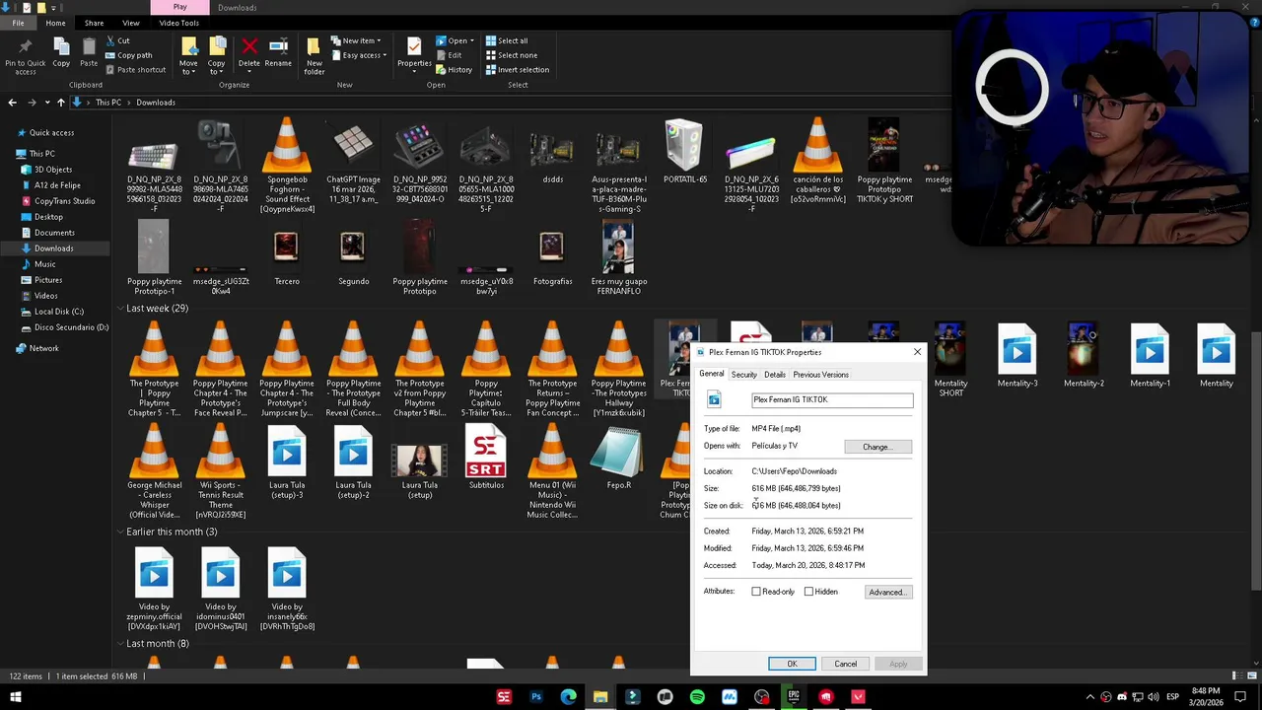The width and height of the screenshot is (1262, 710).
Task: Click the History icon in Open group
Action: tap(454, 70)
